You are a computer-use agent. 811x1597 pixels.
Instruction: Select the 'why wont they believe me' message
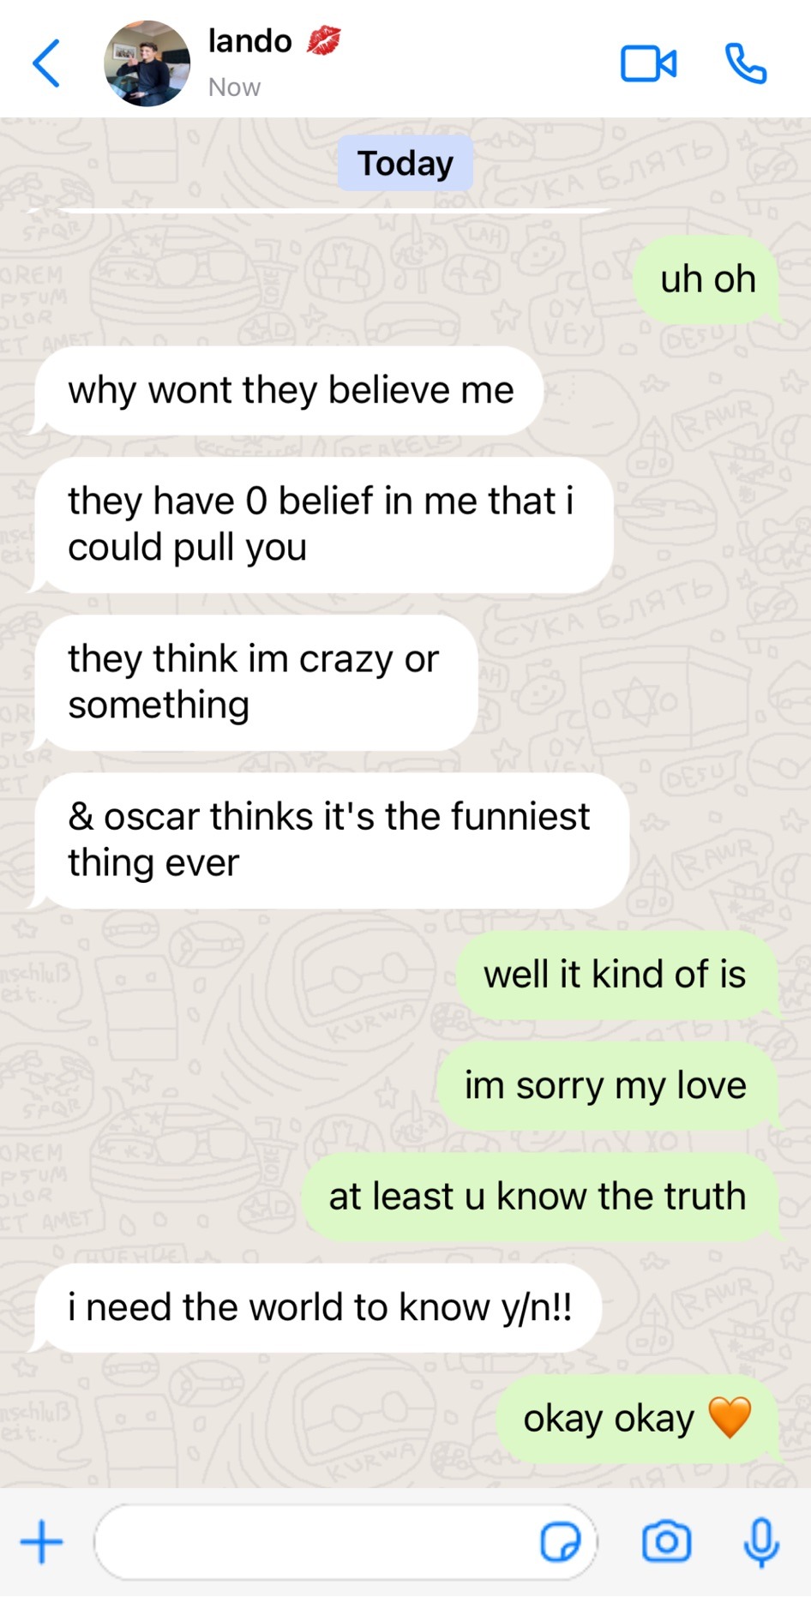(290, 390)
